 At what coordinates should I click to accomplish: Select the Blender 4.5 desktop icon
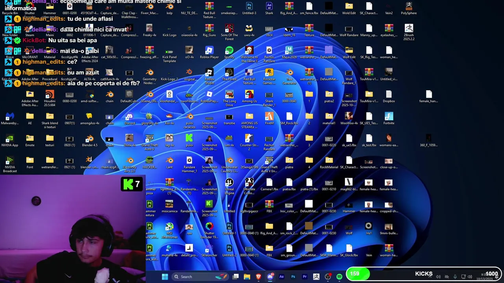coord(90,141)
